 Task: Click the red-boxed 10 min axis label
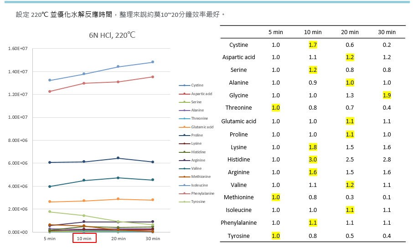tap(84, 238)
